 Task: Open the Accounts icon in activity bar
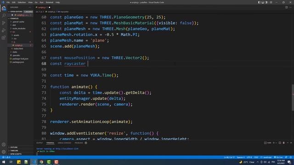pos(4,144)
